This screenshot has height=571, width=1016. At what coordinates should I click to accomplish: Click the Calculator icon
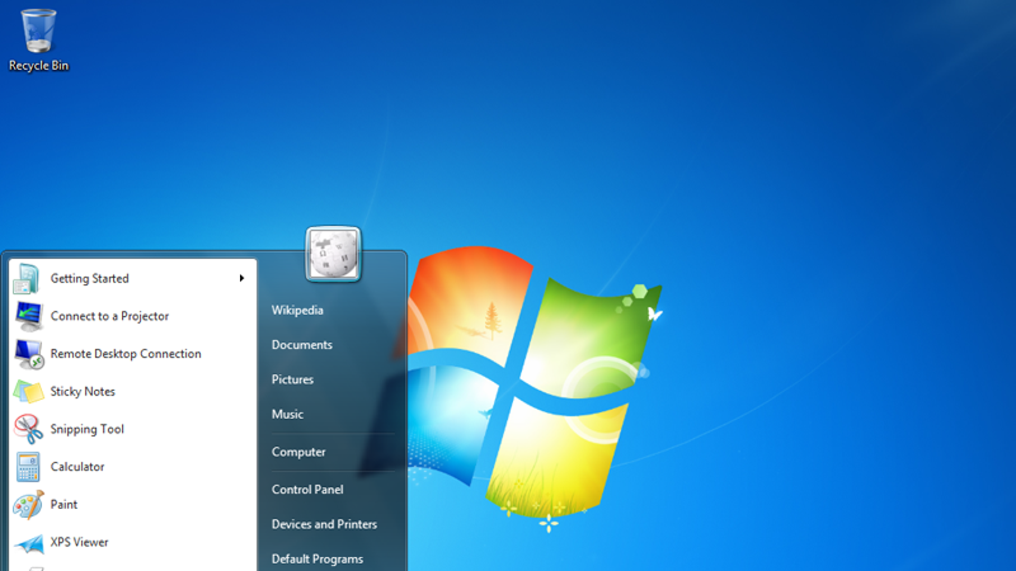[28, 467]
